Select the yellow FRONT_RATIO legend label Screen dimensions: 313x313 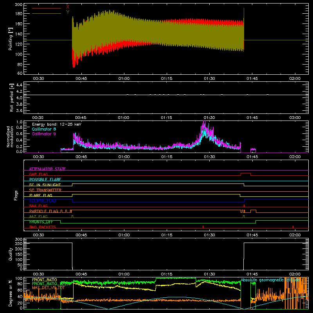45,280
